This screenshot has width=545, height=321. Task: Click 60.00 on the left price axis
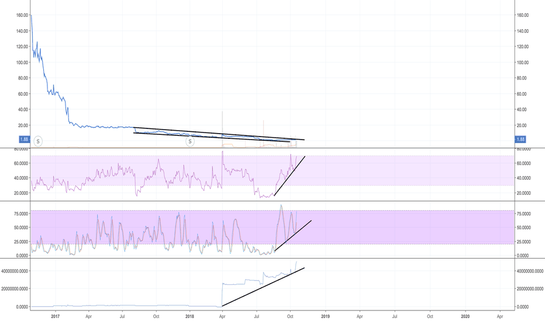tap(23, 94)
